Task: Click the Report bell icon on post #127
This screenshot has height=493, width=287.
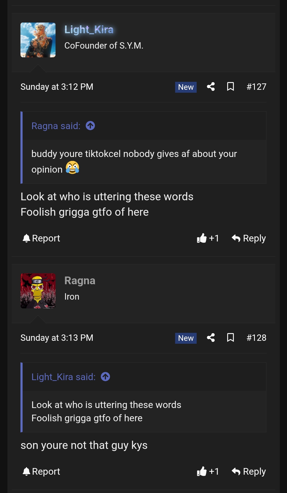Action: (x=26, y=238)
